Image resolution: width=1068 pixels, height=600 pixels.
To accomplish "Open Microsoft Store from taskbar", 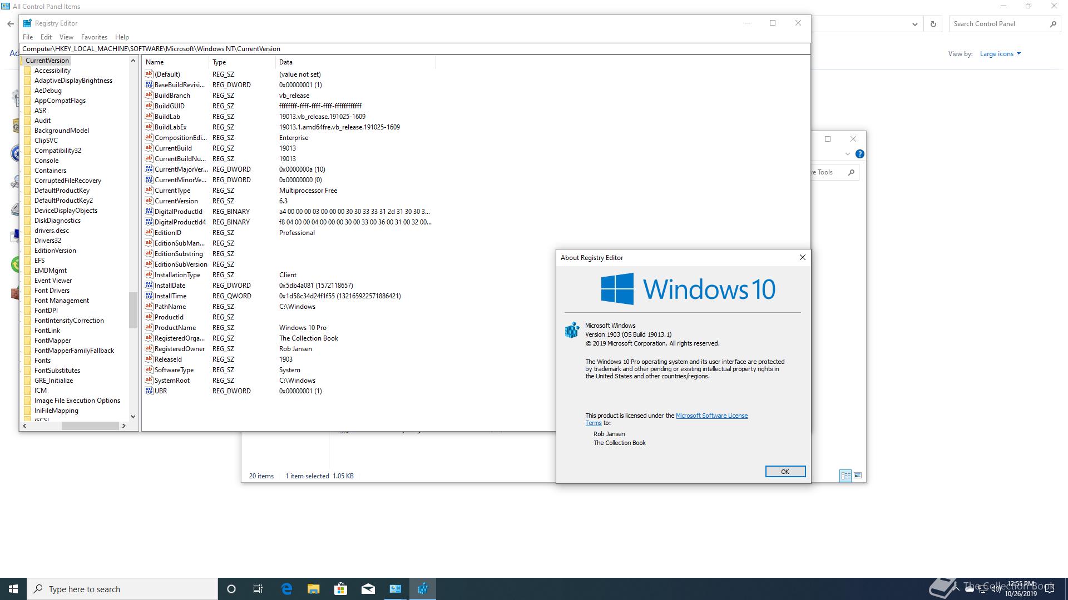I will point(340,589).
